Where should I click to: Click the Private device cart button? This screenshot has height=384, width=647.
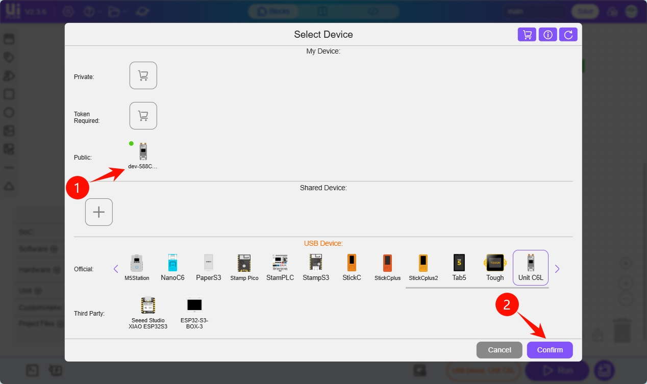click(143, 75)
